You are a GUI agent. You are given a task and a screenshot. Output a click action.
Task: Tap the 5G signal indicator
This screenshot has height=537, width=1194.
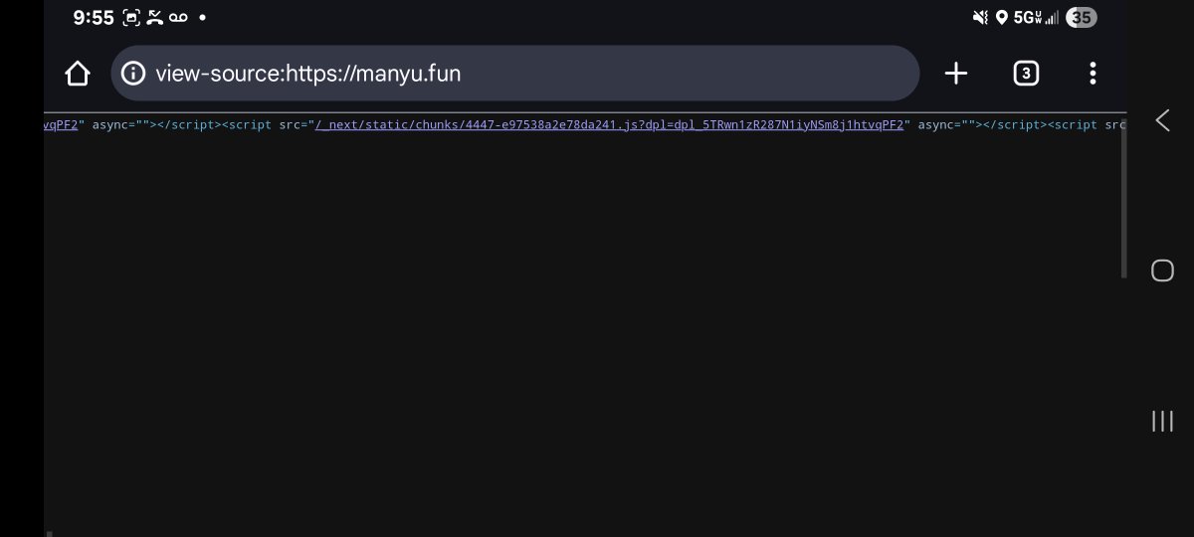point(1036,17)
